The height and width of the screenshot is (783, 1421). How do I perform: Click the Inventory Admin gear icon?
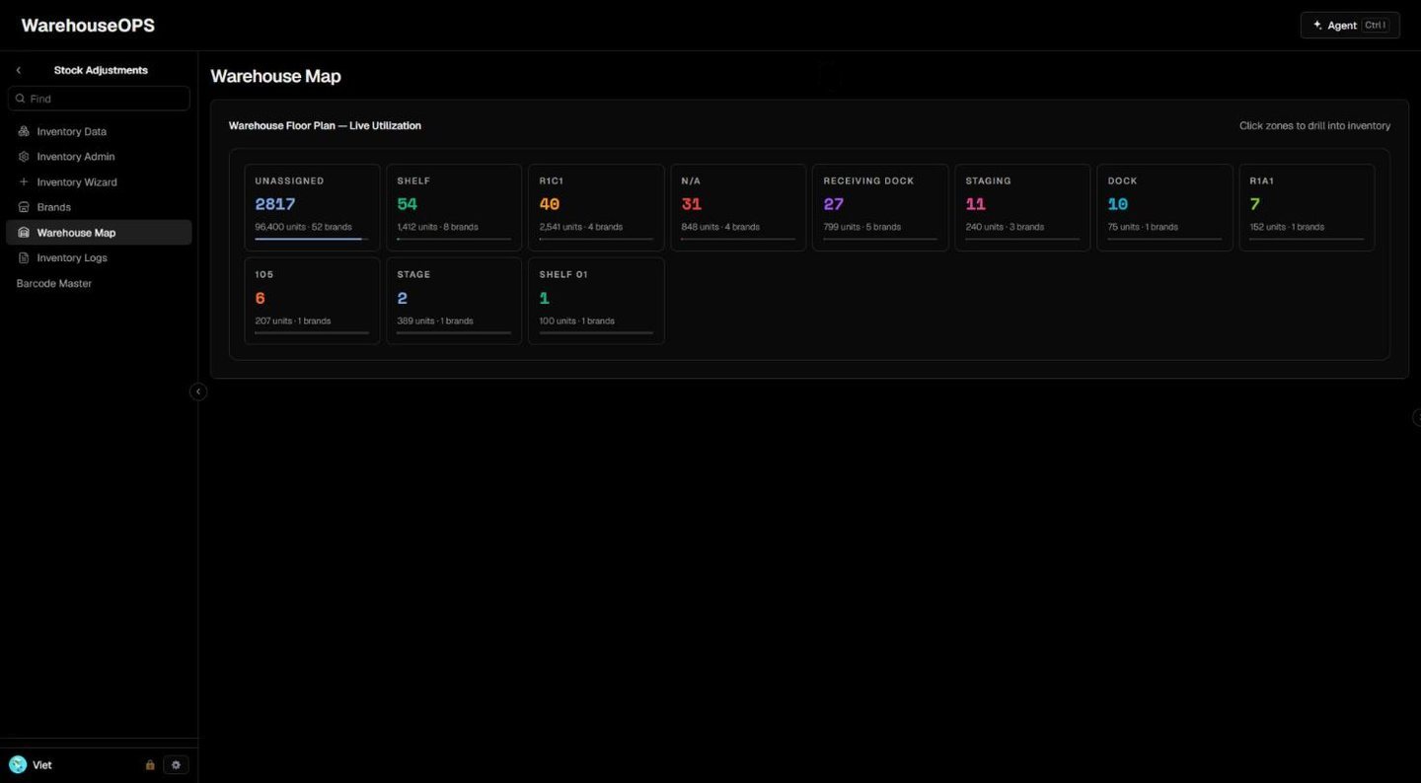[x=24, y=157]
